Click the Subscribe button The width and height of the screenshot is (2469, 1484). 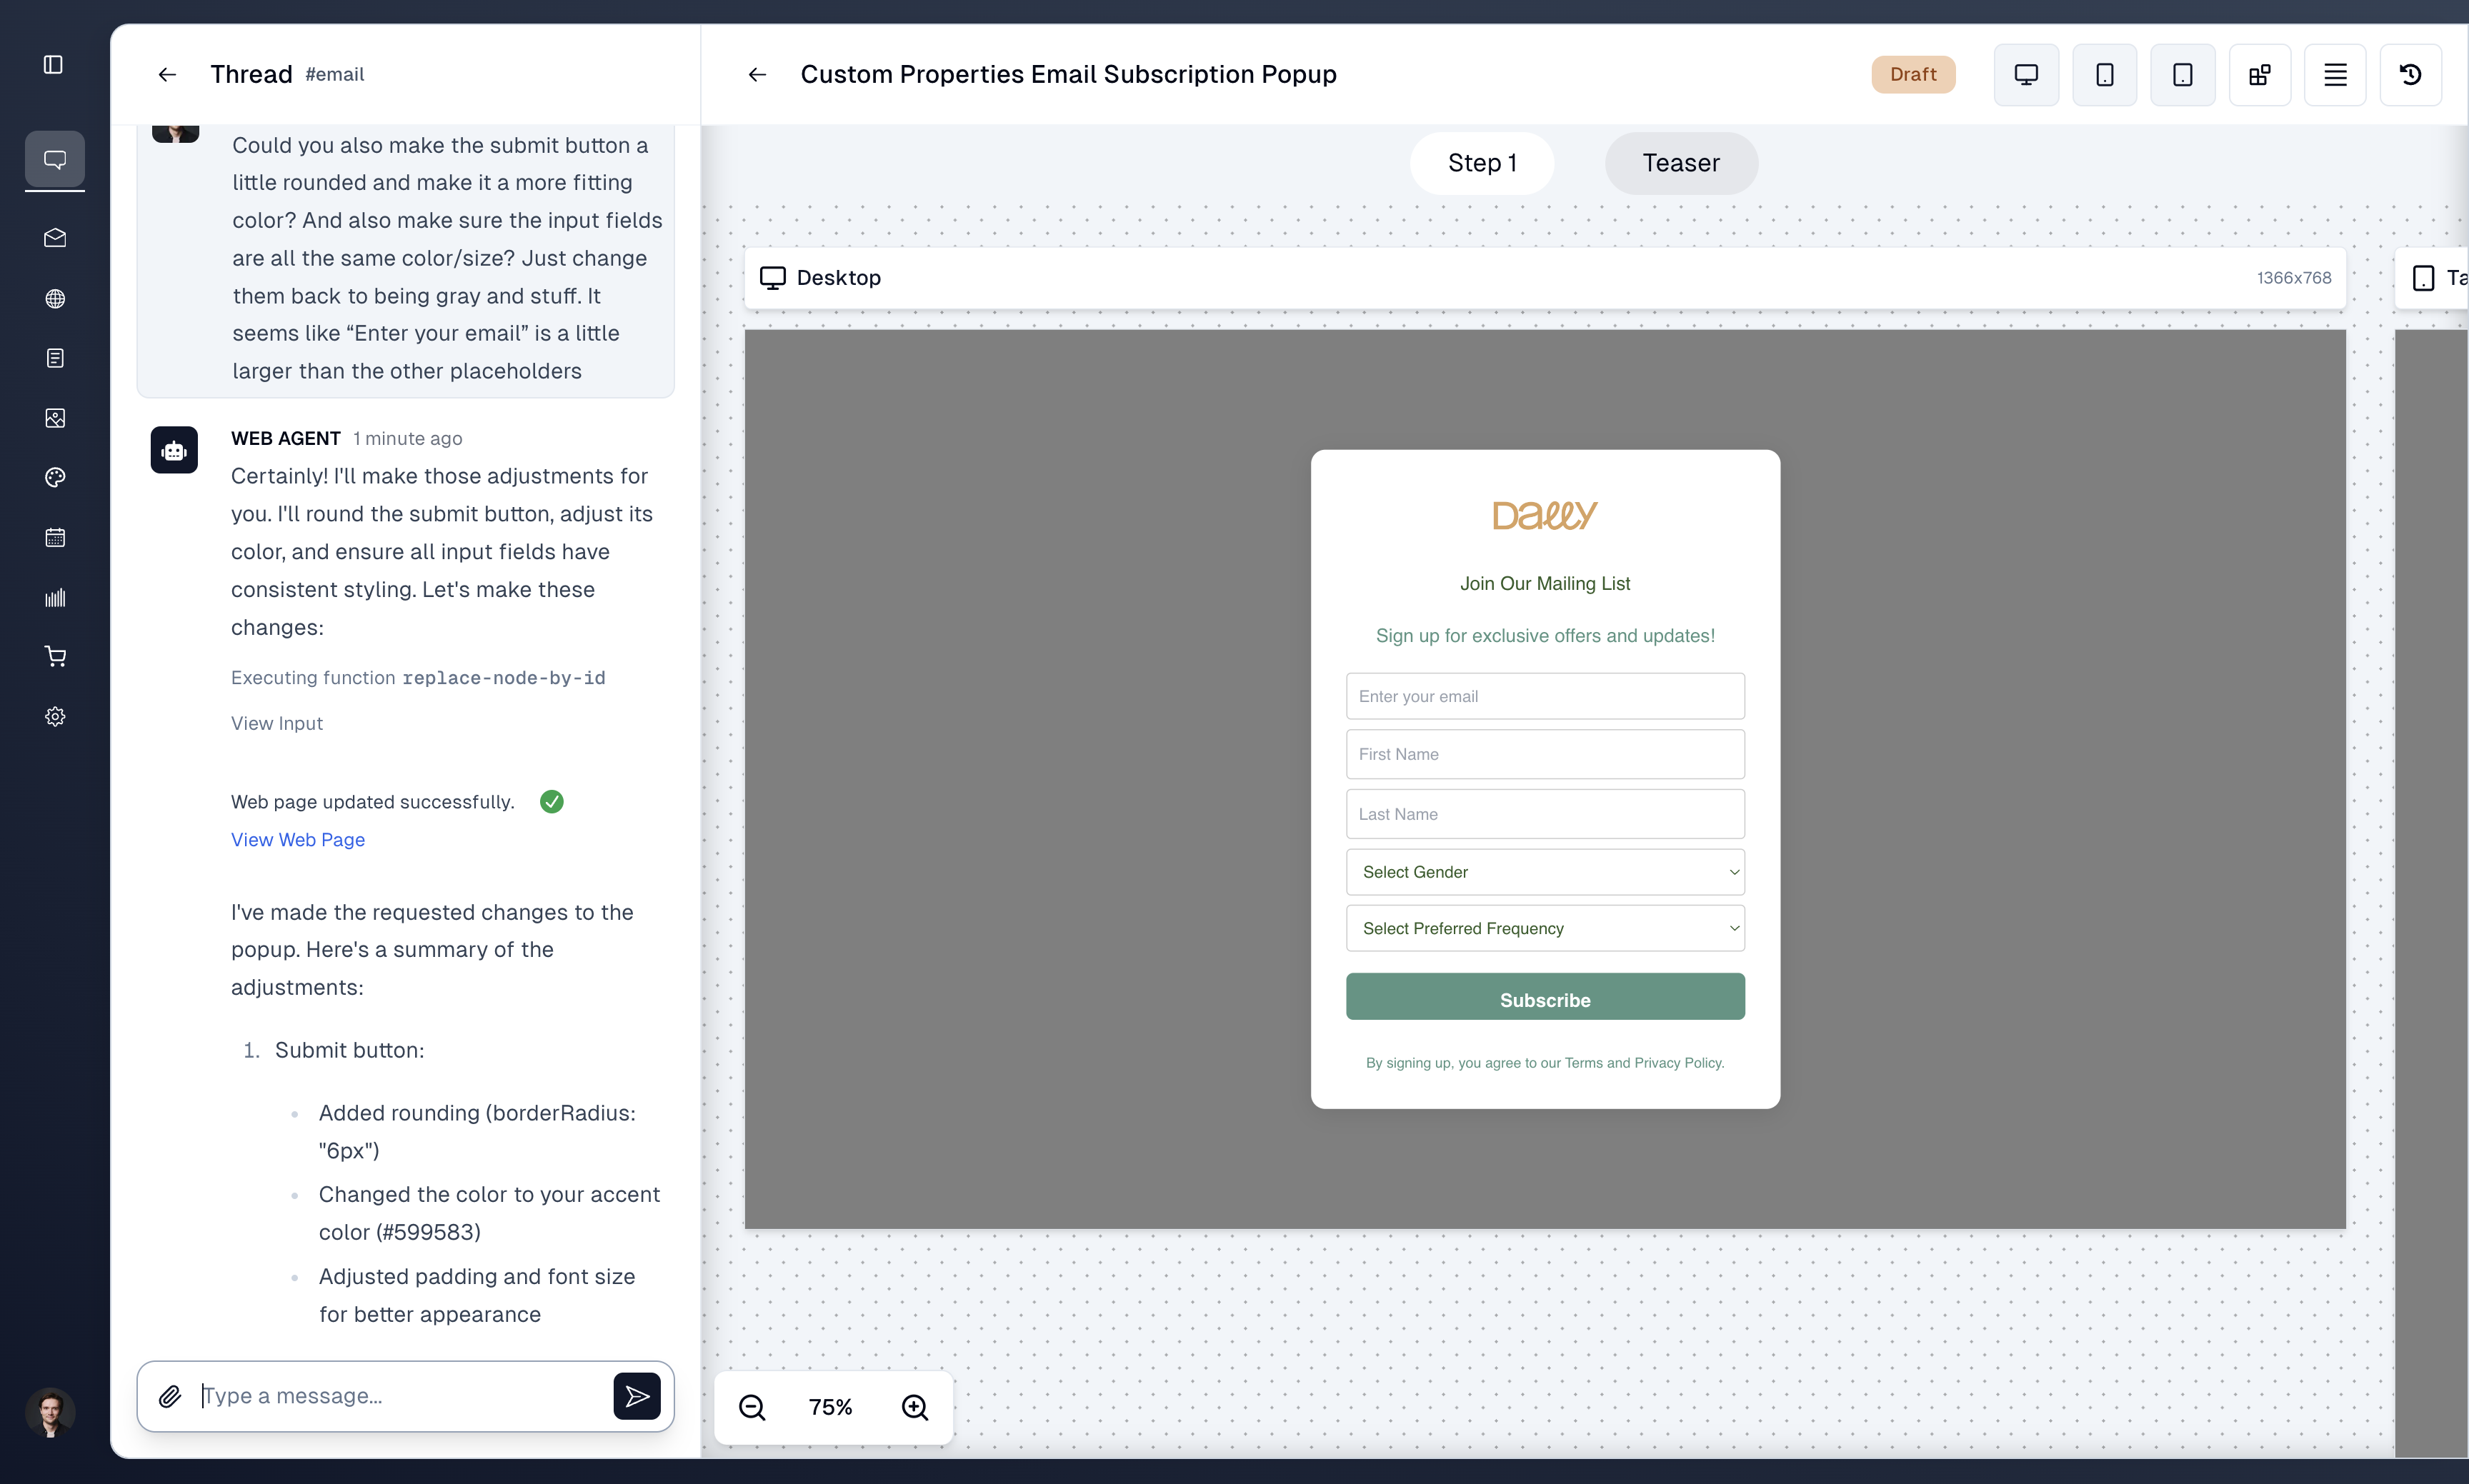1545,999
